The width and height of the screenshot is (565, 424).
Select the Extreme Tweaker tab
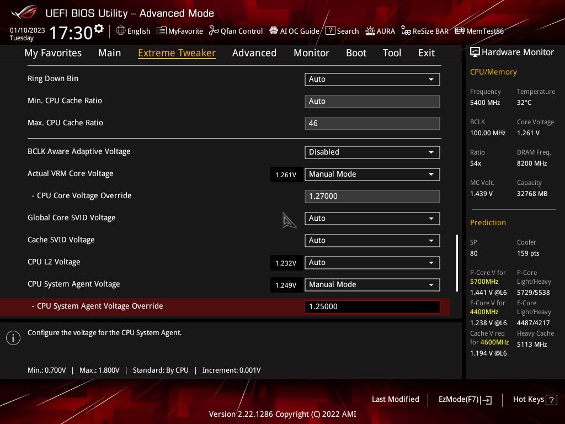[177, 53]
